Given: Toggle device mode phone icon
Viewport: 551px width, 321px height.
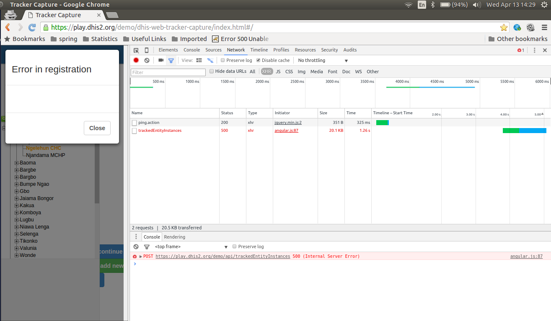Looking at the screenshot, I should (146, 50).
